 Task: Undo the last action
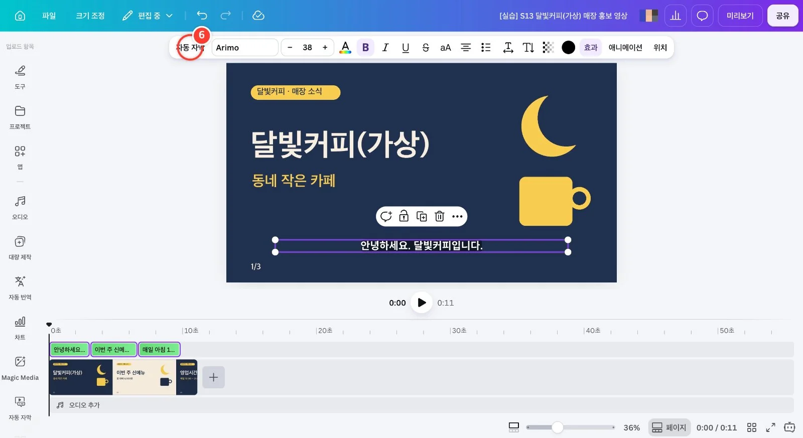(x=202, y=16)
